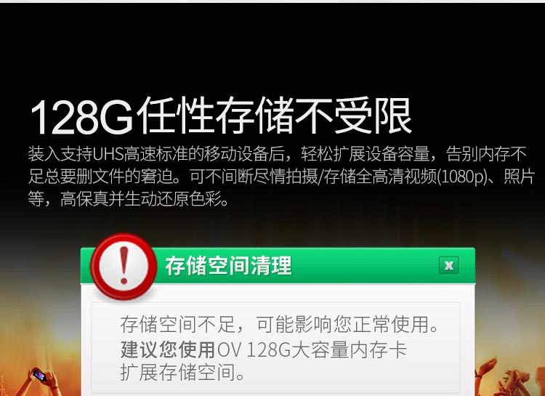Select the 128G任性存储不受限 headline
The height and width of the screenshot is (396, 545).
click(x=221, y=116)
